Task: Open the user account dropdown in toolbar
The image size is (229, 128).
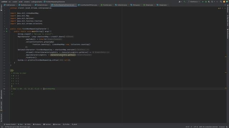Action: [180, 2]
